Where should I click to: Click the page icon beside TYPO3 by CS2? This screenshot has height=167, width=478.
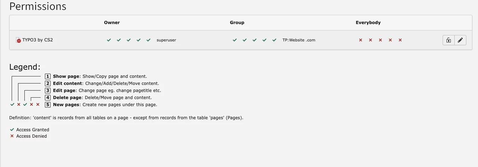click(x=18, y=40)
